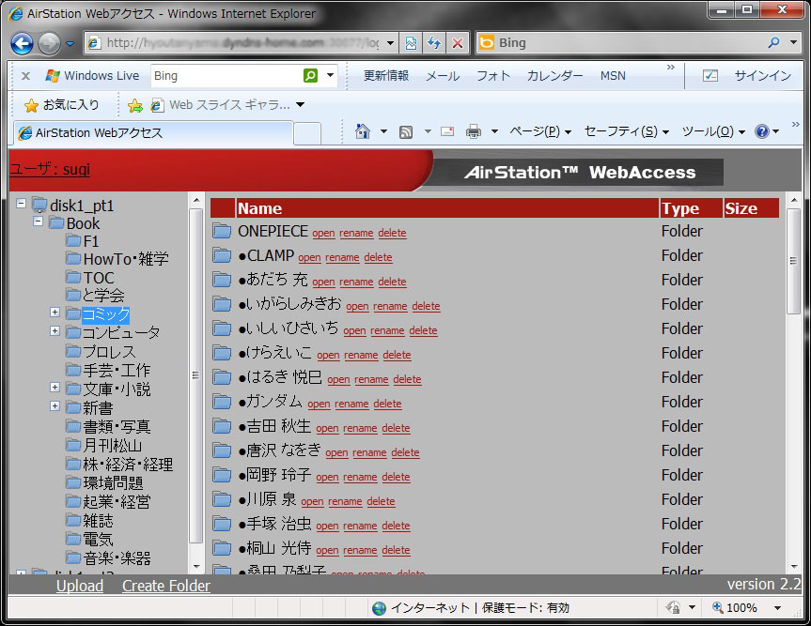Click the Create Folder link
811x626 pixels.
[166, 586]
